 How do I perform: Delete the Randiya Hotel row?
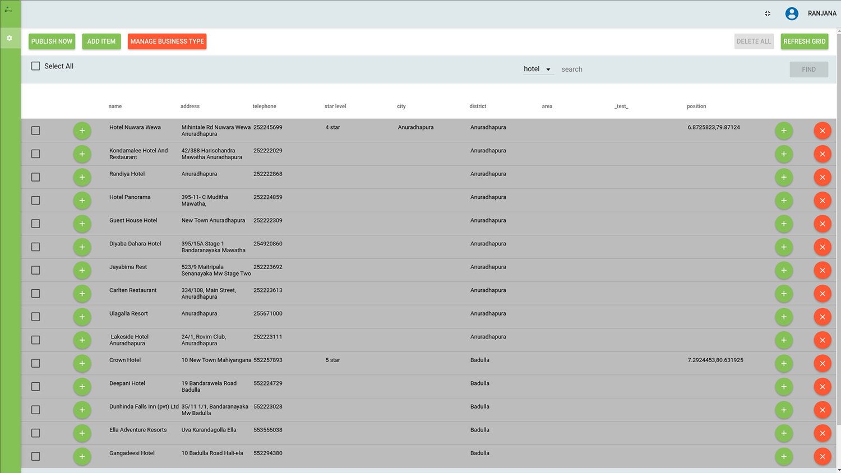click(x=822, y=177)
